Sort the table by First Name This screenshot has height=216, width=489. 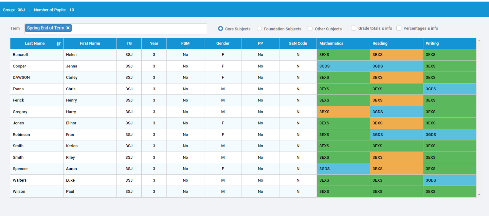coord(90,44)
